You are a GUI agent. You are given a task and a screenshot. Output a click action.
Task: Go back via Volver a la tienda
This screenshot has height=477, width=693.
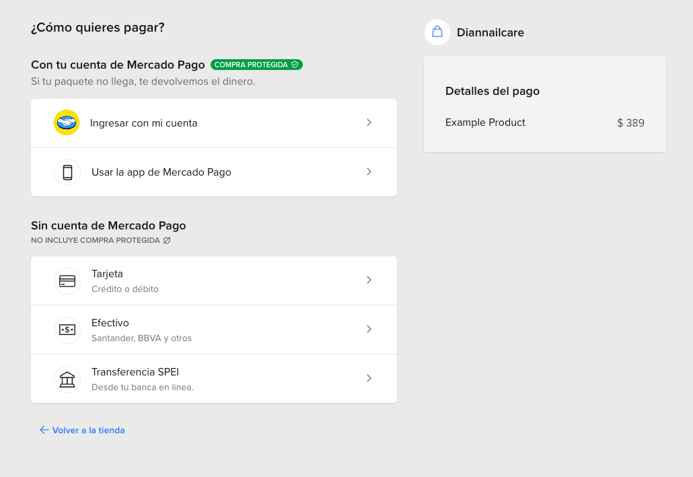(x=82, y=430)
